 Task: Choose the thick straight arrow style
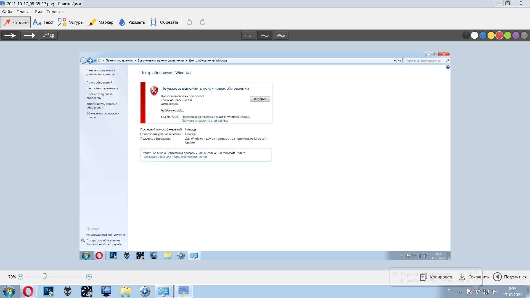(x=10, y=36)
